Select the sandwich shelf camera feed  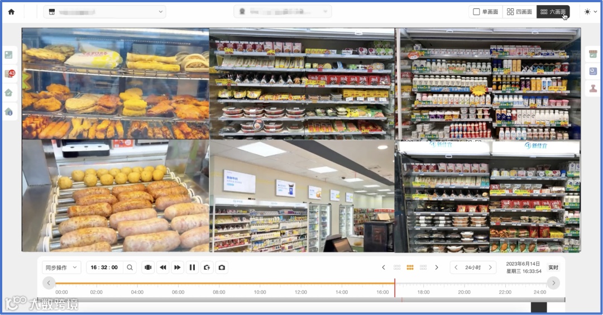(x=302, y=83)
